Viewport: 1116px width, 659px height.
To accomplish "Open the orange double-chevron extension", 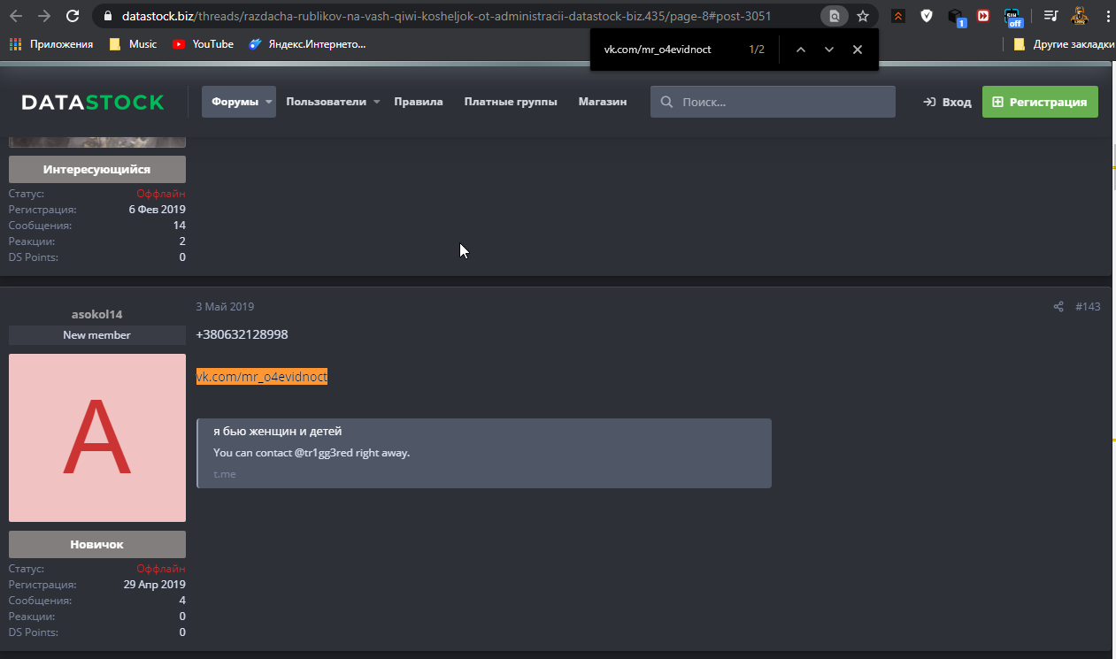I will coord(898,16).
